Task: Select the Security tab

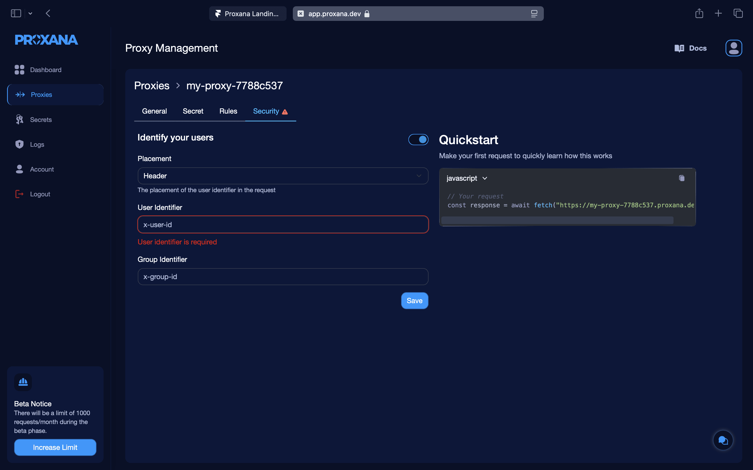Action: point(270,111)
